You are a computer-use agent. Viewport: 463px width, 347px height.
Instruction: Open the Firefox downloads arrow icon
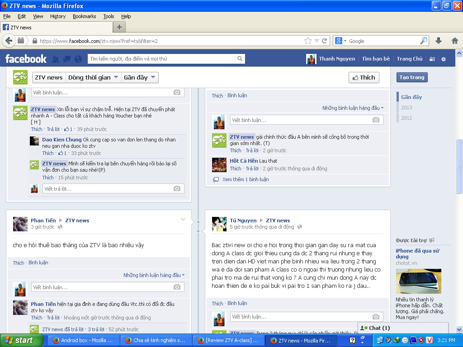(x=439, y=41)
